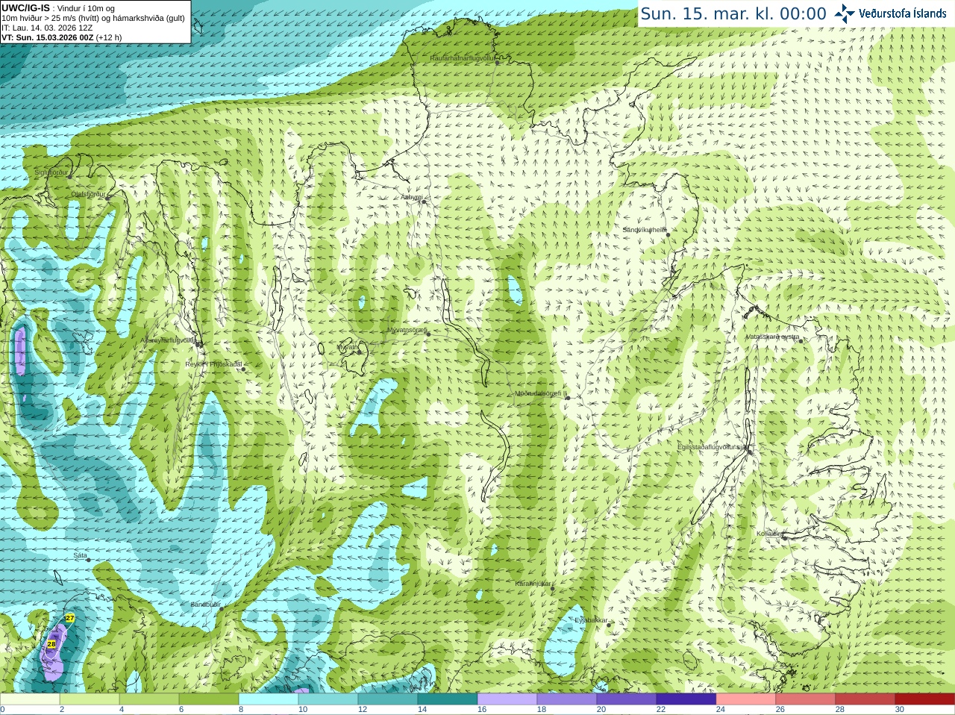Click the 'UWC/IG-IS' model title
Image resolution: width=955 pixels, height=715 pixels.
pyautogui.click(x=25, y=8)
